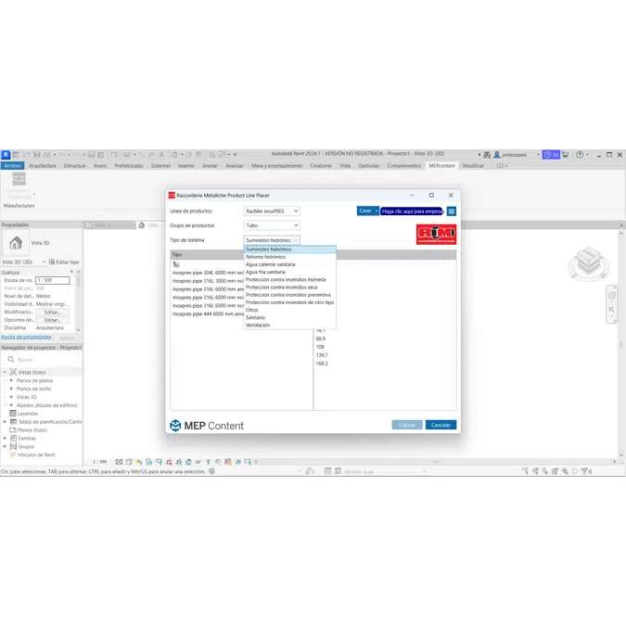Click the Revit application logo icon

click(x=6, y=155)
